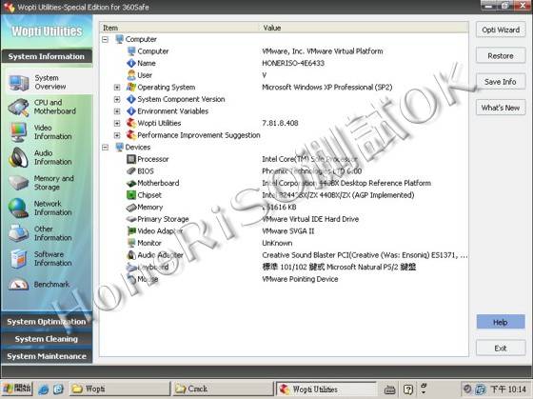The height and width of the screenshot is (399, 533).
Task: Expand Performance Improvement Suggestion node
Action: [x=117, y=135]
